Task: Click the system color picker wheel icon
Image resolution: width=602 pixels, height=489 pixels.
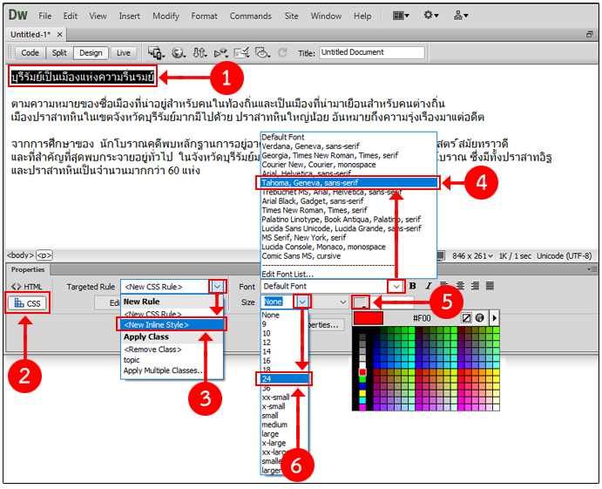Action: 480,318
